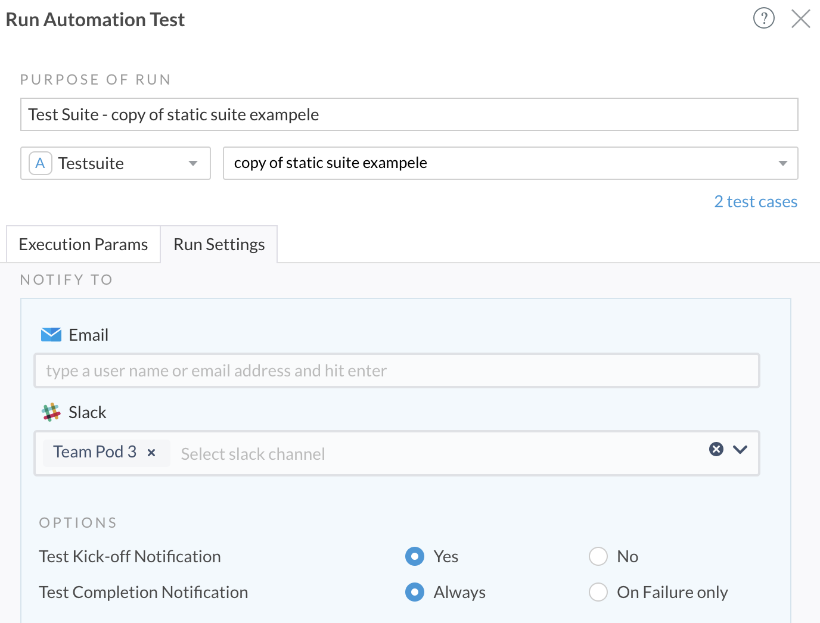The width and height of the screenshot is (820, 623).
Task: Focus the email address input field
Action: (397, 370)
